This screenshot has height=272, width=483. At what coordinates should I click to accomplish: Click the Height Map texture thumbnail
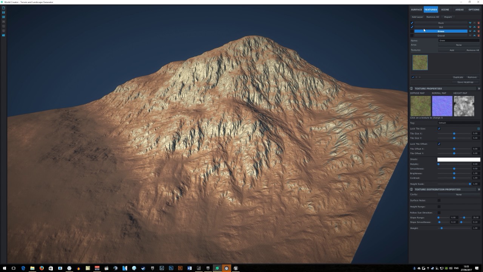(x=464, y=106)
